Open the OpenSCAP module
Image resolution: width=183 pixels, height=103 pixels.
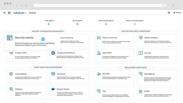click(x=115, y=55)
